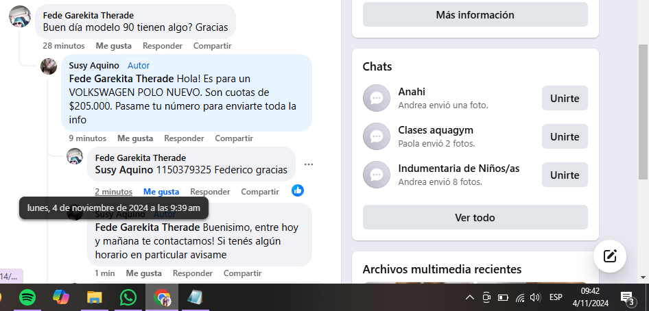Open the system volume control
649x311 pixels.
point(536,297)
